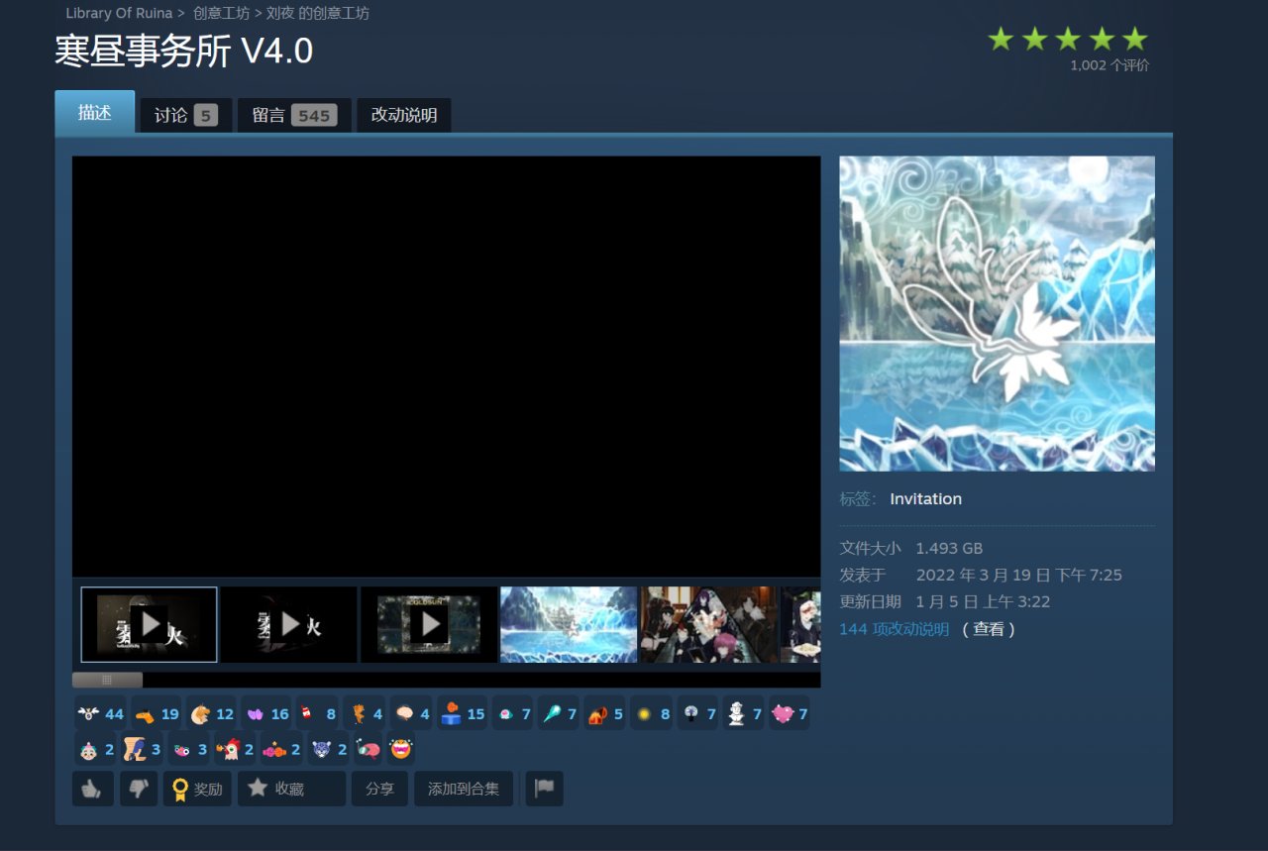Click the large workshop preview image
1268x851 pixels.
click(x=997, y=313)
